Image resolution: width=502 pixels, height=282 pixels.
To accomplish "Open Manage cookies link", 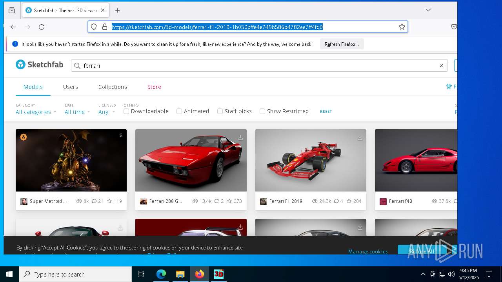I will (368, 251).
